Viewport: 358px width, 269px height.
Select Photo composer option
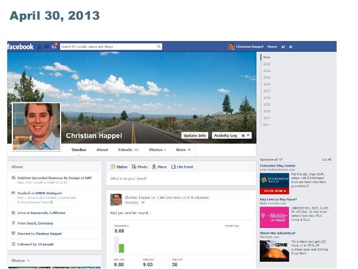(x=140, y=167)
